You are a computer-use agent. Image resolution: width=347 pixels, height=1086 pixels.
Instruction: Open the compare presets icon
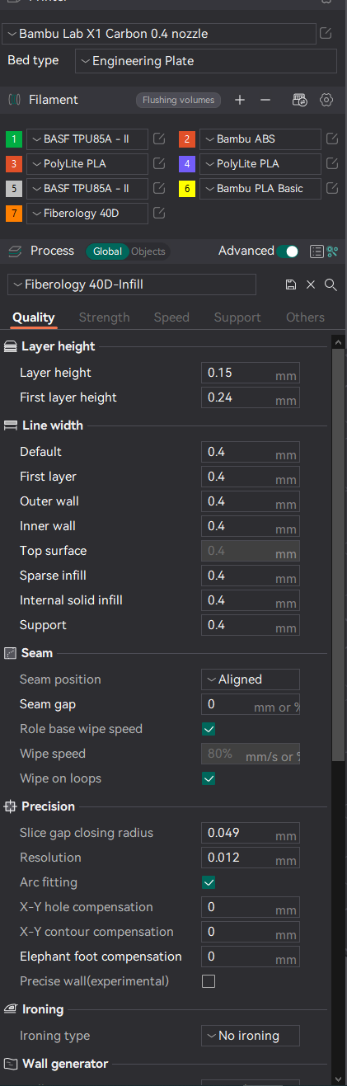[333, 251]
